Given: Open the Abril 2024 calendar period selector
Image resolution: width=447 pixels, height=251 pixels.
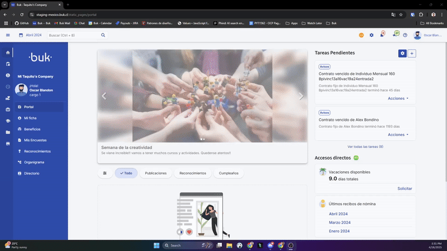Looking at the screenshot, I should click(30, 35).
